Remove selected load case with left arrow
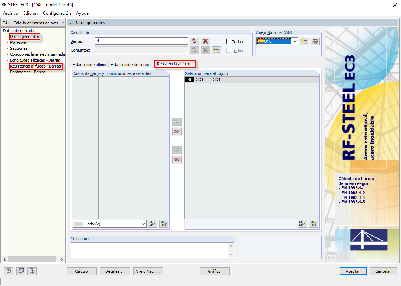Image resolution: width=401 pixels, height=286 pixels. 177,150
